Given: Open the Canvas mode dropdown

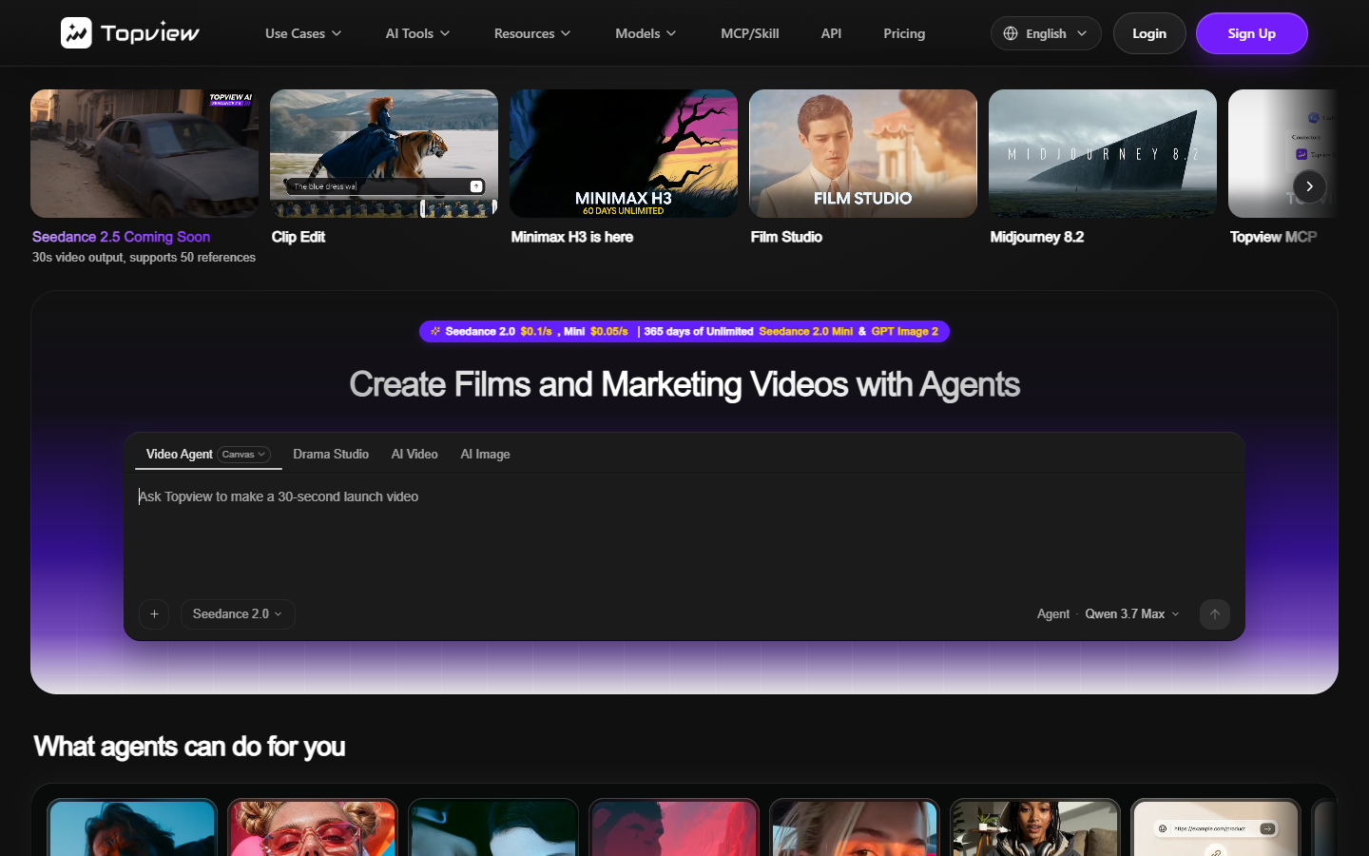Looking at the screenshot, I should coord(244,455).
